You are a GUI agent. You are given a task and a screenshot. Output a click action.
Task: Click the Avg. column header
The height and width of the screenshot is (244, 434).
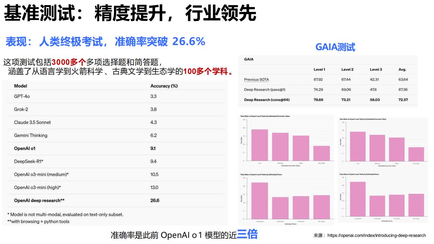[x=402, y=69]
